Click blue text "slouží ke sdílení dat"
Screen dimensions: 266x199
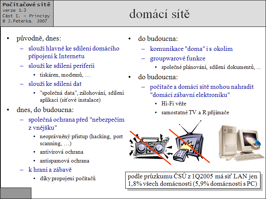55,84
